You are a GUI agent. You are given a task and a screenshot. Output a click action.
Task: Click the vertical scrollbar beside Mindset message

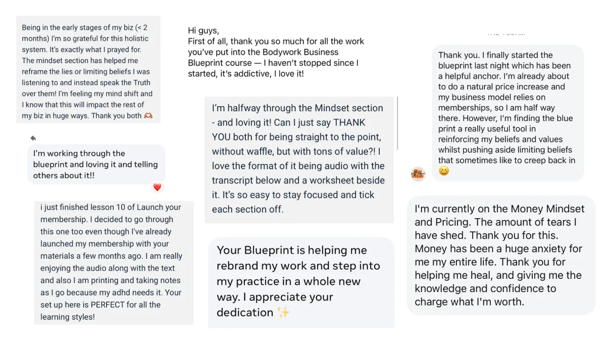398,124
